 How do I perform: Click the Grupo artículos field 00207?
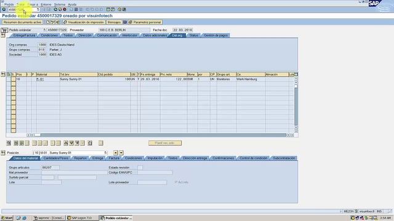[x=50, y=168]
